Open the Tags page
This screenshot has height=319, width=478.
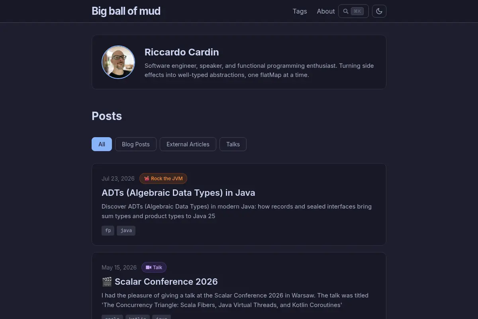tap(300, 11)
